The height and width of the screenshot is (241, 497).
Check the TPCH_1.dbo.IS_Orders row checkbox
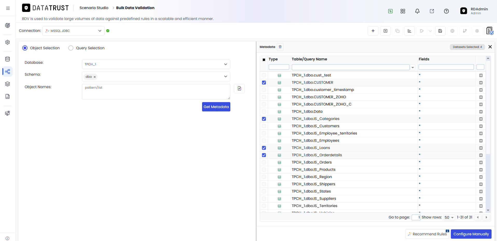(264, 162)
